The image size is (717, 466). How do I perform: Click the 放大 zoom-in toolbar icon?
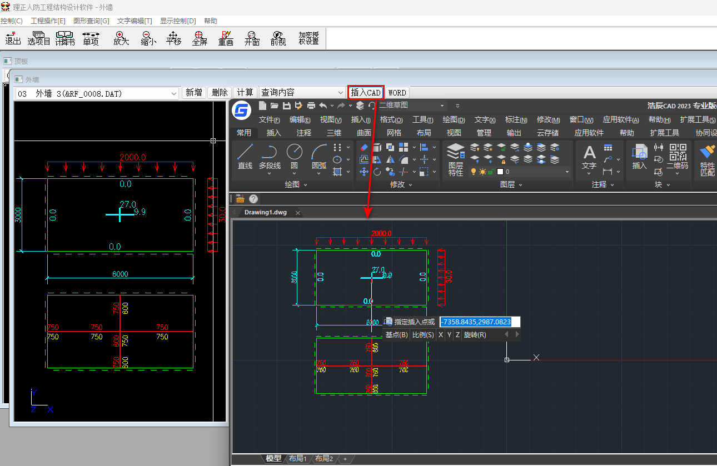[121, 38]
